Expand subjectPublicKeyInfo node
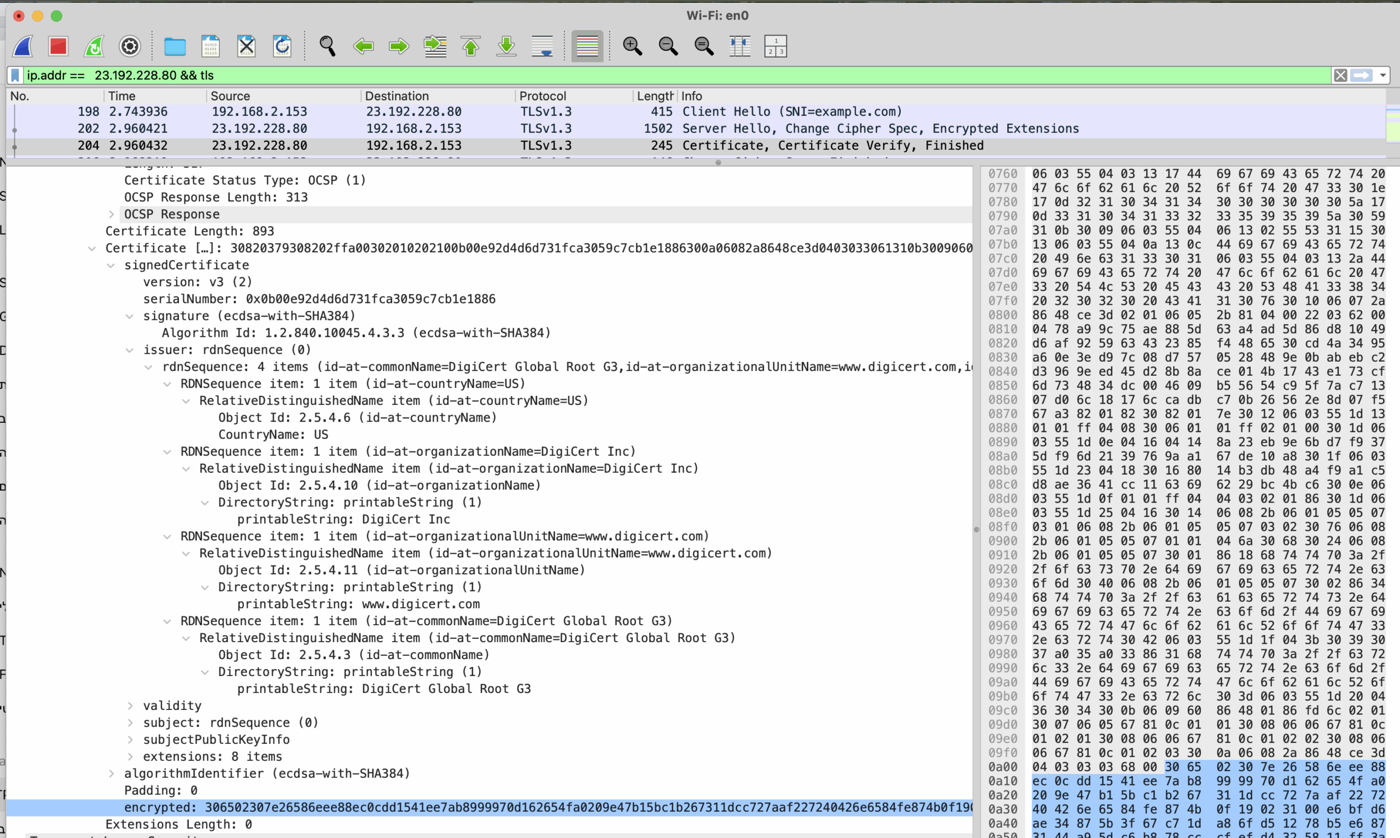This screenshot has height=838, width=1400. (x=130, y=740)
